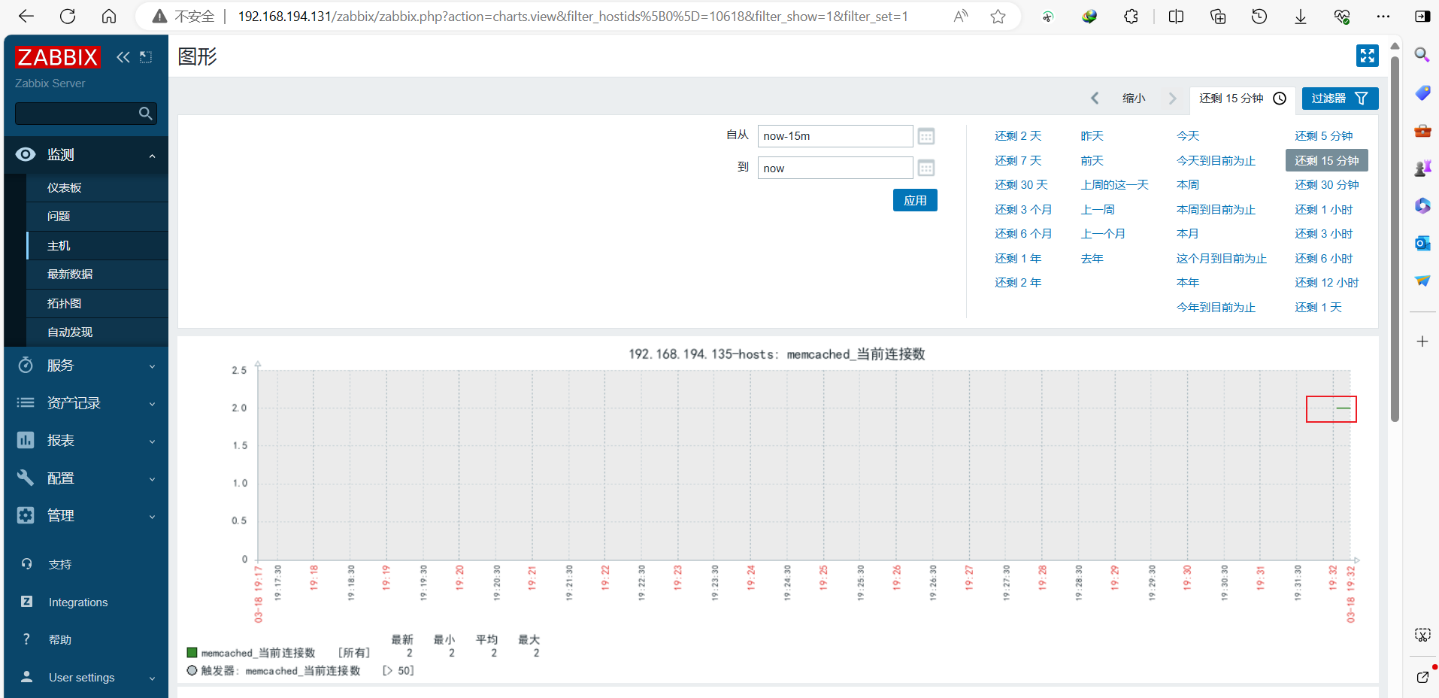Collapse the sidebar with double-chevron icon
1439x698 pixels.
click(123, 57)
